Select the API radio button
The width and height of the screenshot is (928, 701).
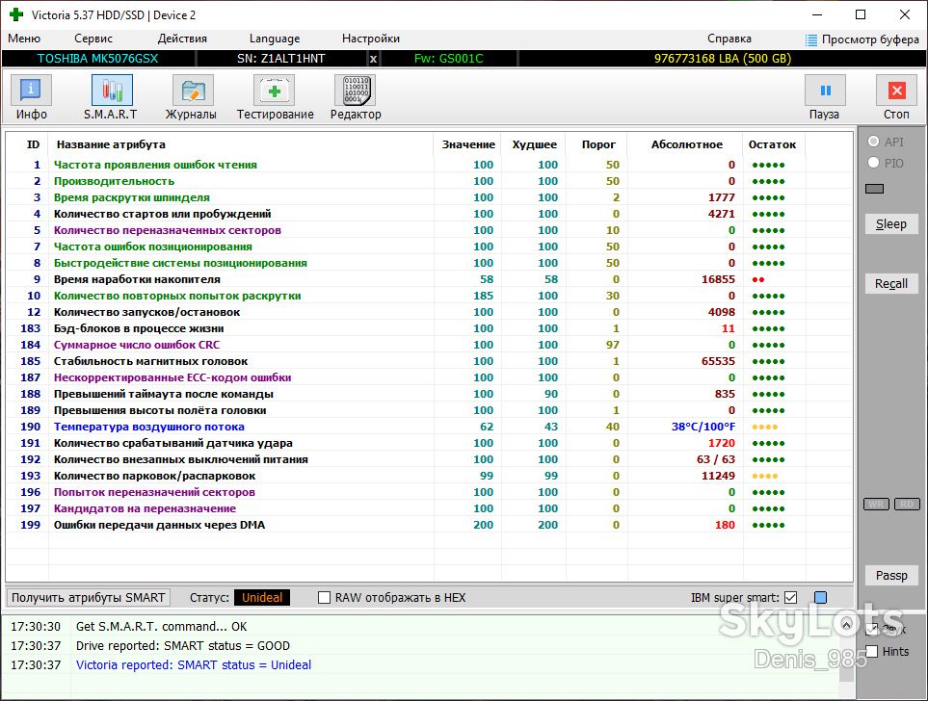coord(873,142)
